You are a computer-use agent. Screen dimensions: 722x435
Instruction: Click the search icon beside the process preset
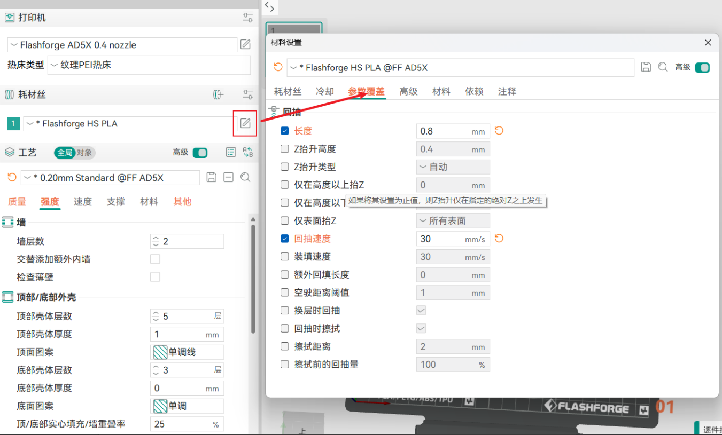245,177
